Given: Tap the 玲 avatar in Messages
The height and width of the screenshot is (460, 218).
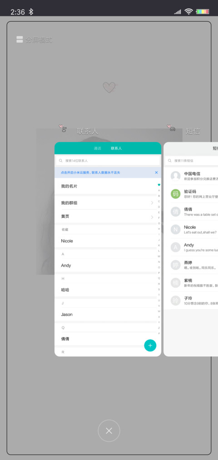Looking at the screenshot, I should pos(175,301).
